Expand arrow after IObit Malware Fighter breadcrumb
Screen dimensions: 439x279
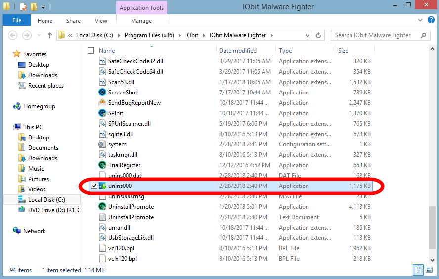click(x=271, y=35)
